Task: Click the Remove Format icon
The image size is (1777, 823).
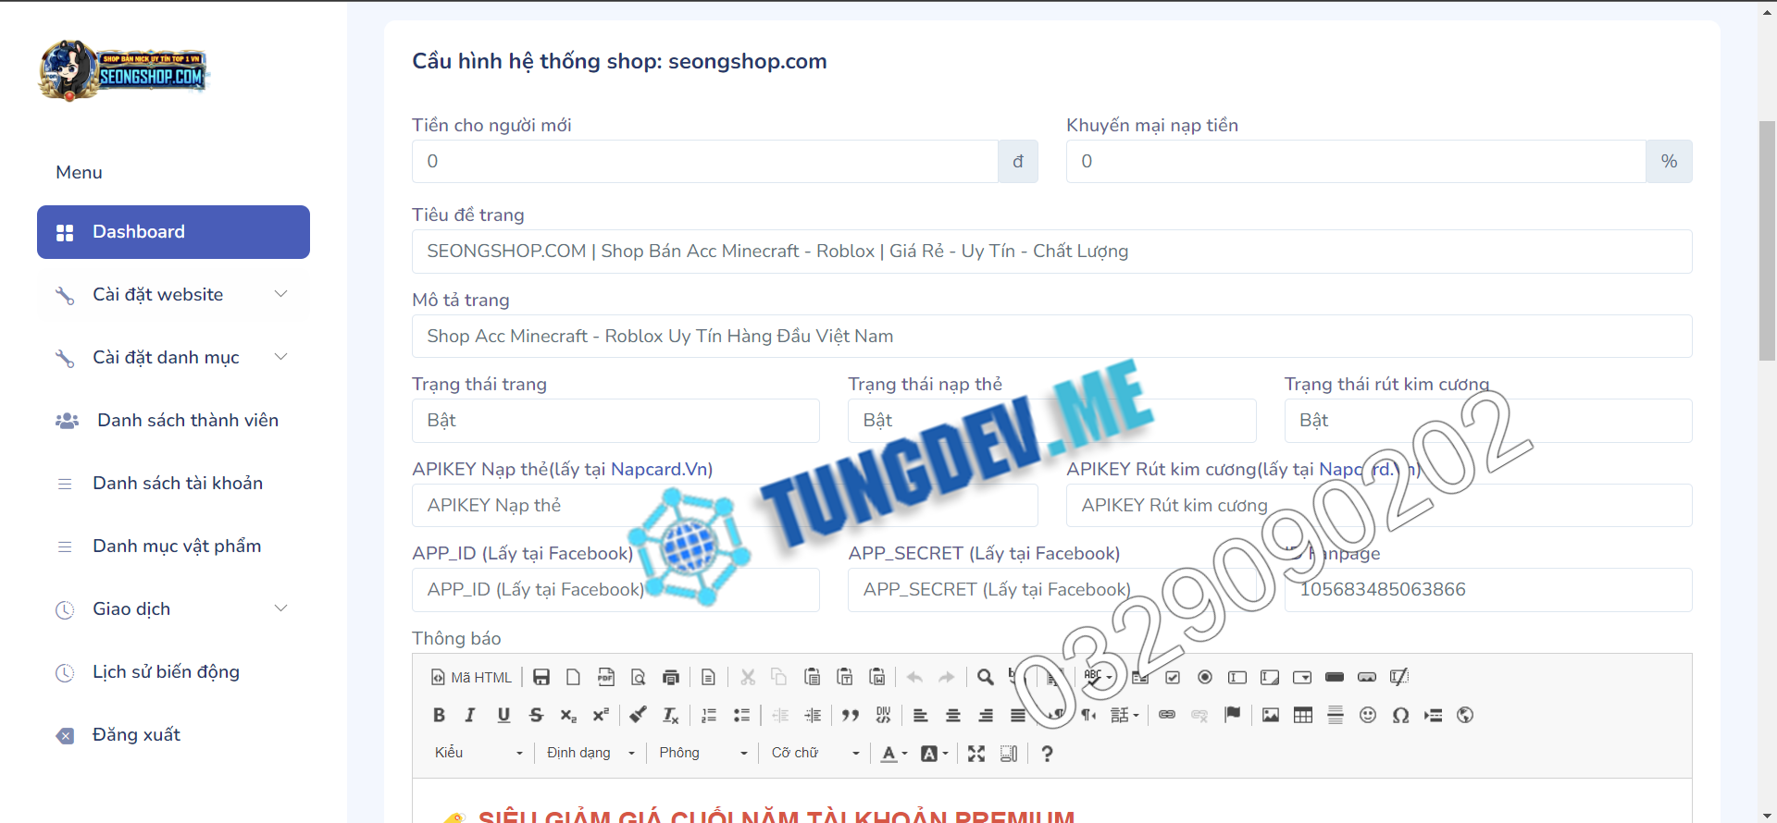Action: (670, 715)
